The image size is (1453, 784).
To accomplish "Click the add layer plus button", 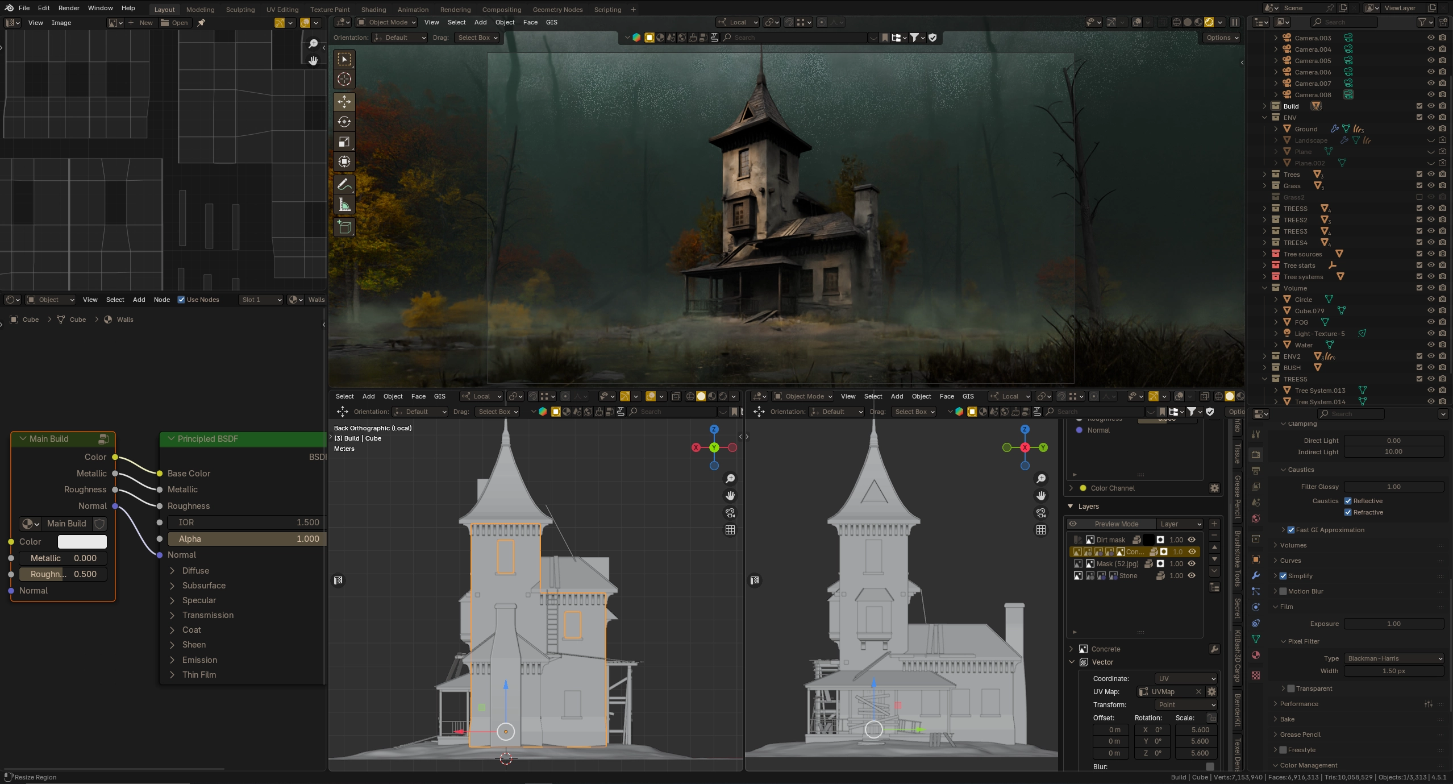I will pos(1214,524).
